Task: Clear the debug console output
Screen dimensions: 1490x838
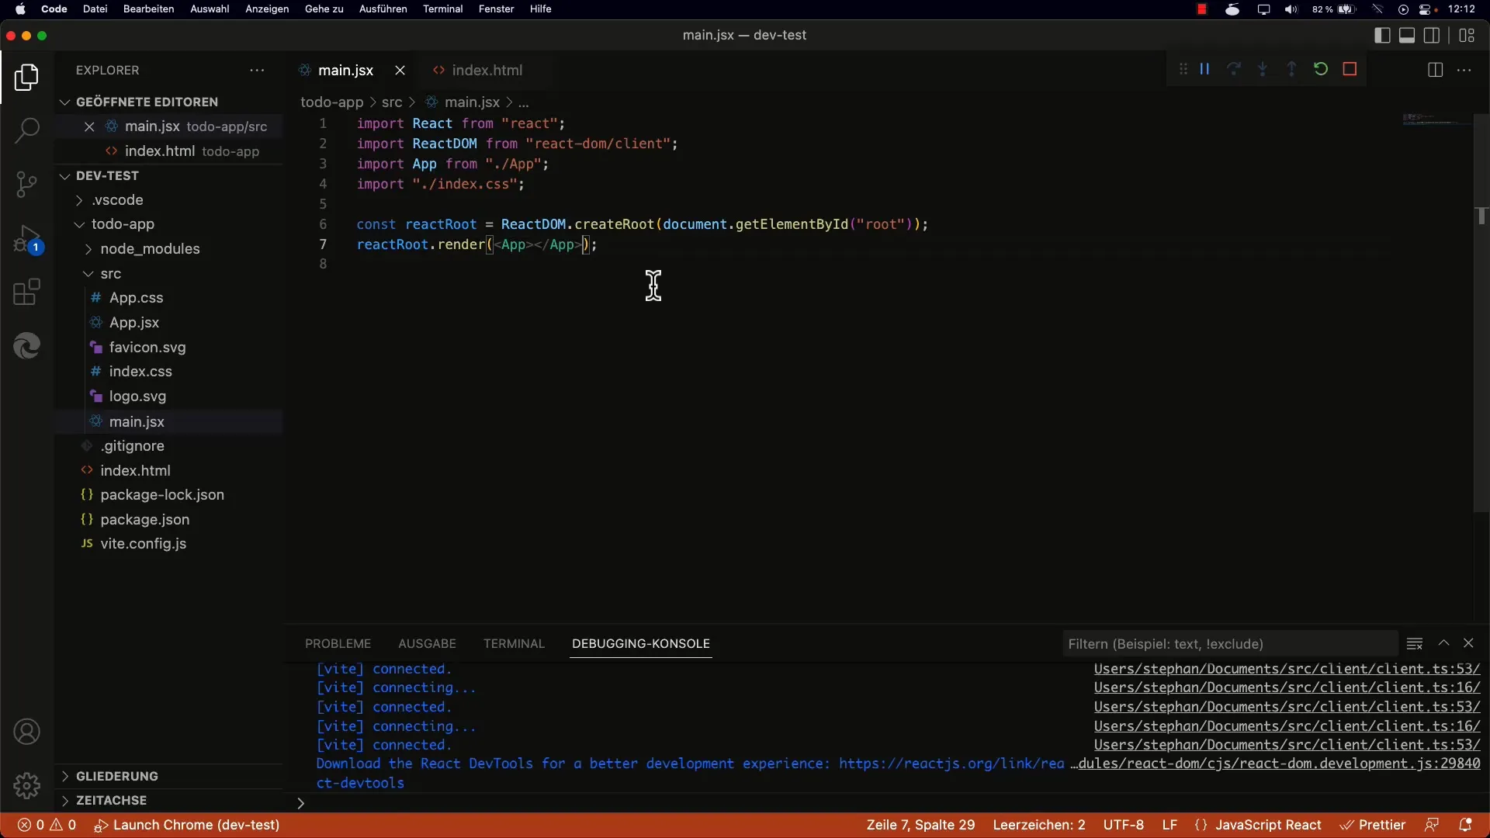Action: point(1414,643)
